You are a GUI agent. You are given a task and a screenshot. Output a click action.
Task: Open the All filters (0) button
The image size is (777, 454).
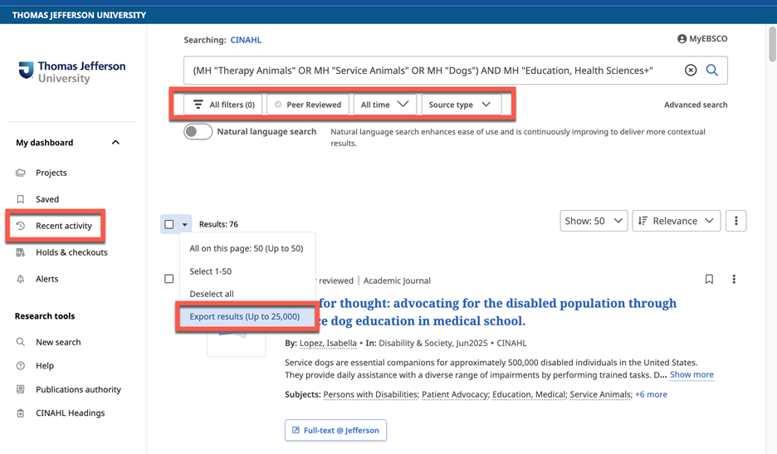click(222, 105)
